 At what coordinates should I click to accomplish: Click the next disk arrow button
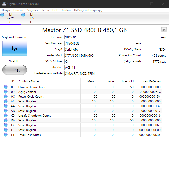[x=164, y=30]
